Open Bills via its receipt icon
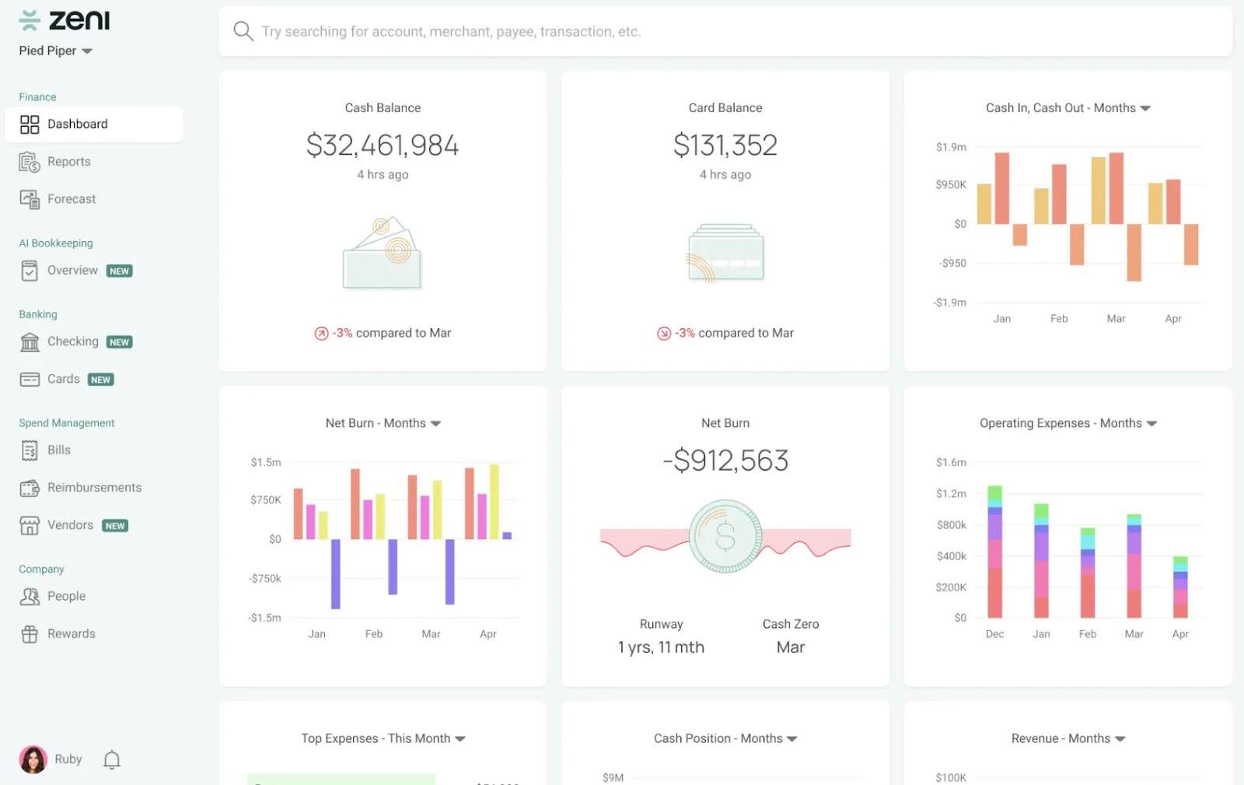Image resolution: width=1244 pixels, height=785 pixels. [x=29, y=450]
